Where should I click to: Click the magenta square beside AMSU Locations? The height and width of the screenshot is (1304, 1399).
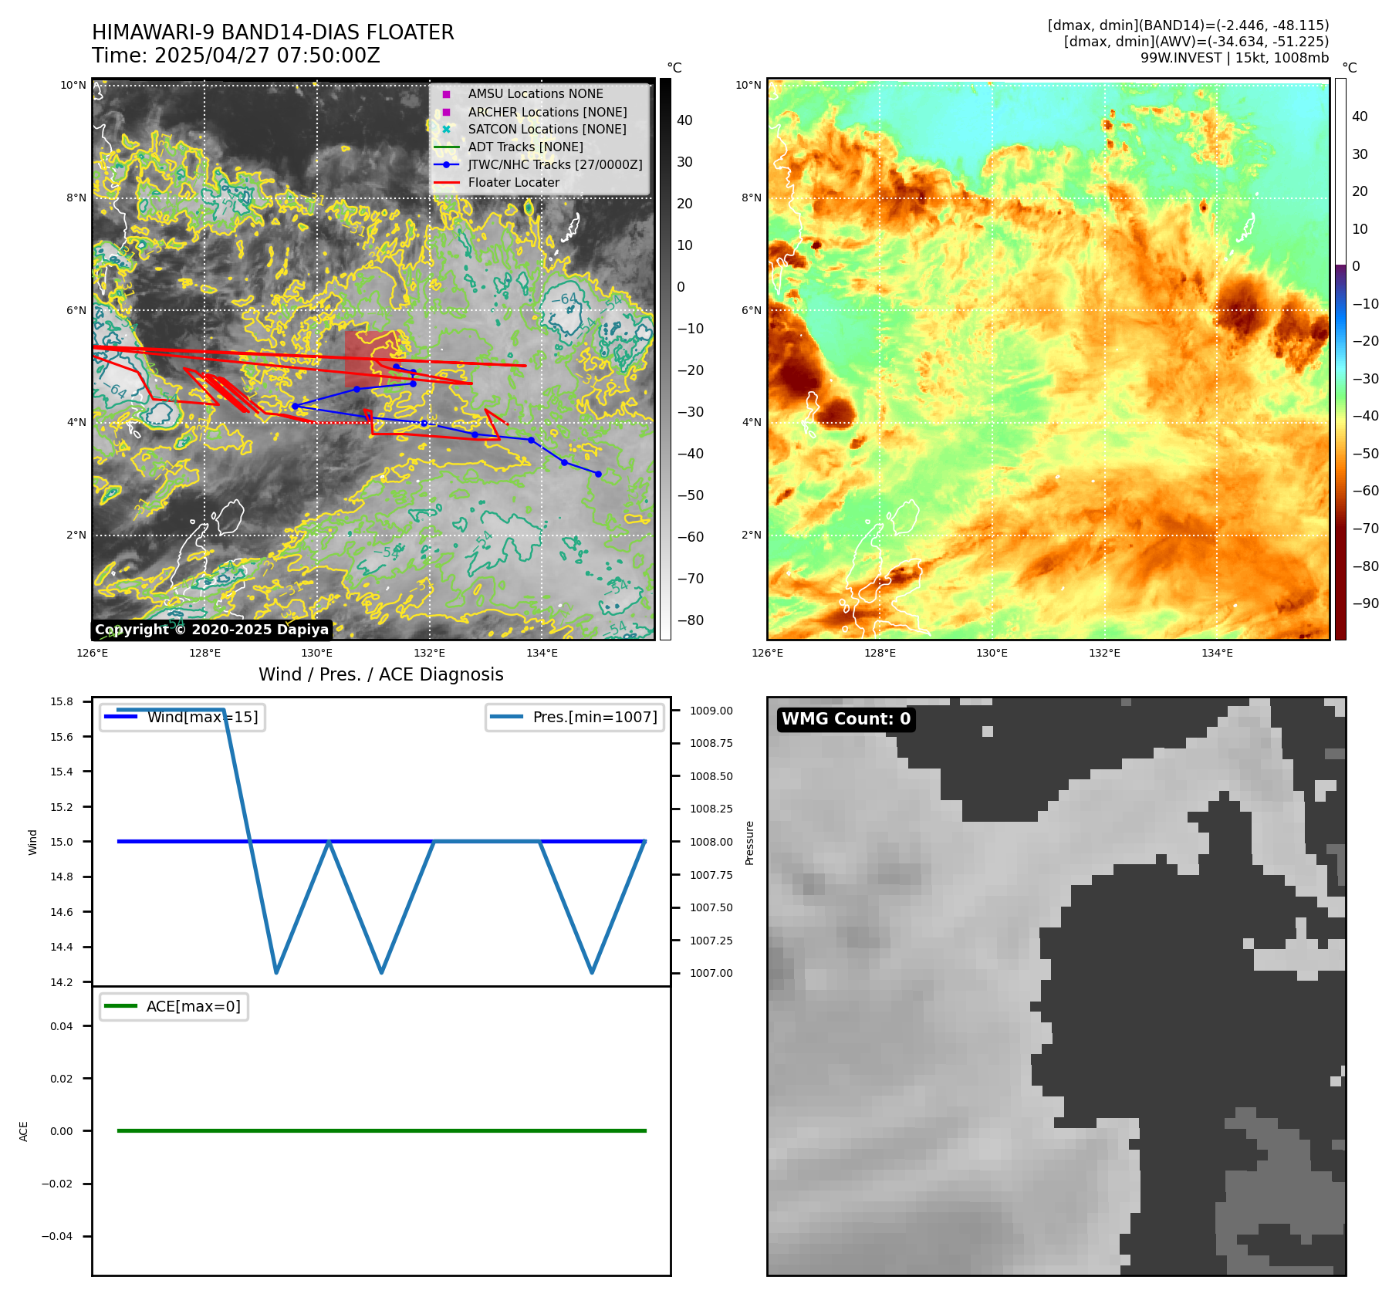click(446, 94)
